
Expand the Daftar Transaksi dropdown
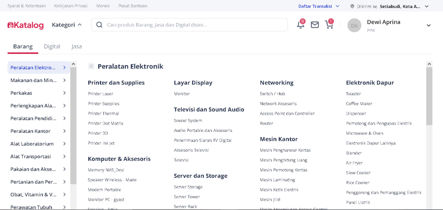tap(336, 6)
